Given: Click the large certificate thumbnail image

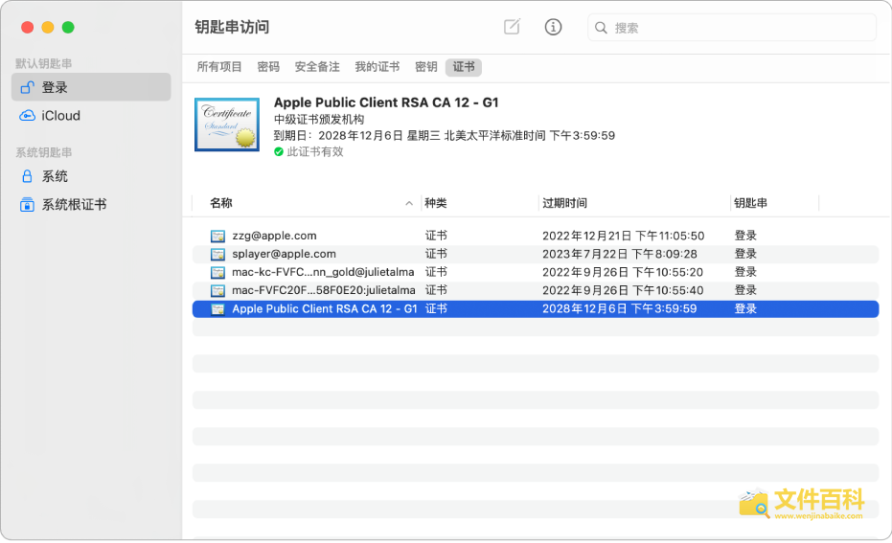Looking at the screenshot, I should click(x=227, y=124).
